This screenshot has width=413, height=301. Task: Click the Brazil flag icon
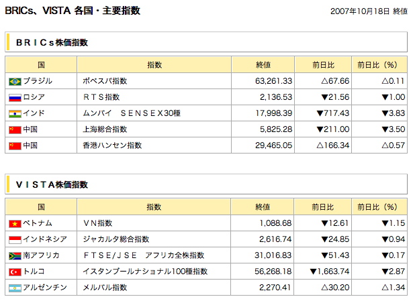tap(15, 81)
